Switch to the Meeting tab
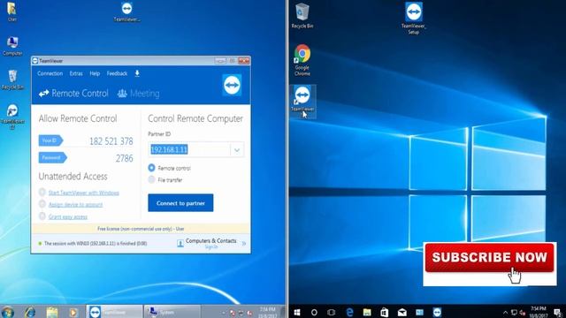 (138, 94)
